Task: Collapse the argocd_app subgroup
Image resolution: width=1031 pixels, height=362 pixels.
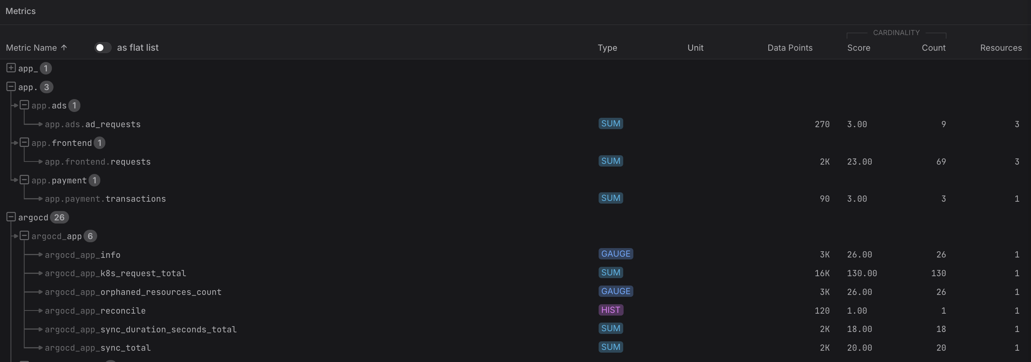Action: (25, 236)
